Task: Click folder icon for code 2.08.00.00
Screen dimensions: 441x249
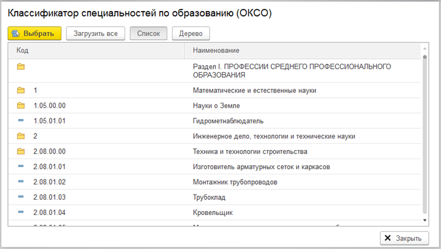Action: point(21,151)
